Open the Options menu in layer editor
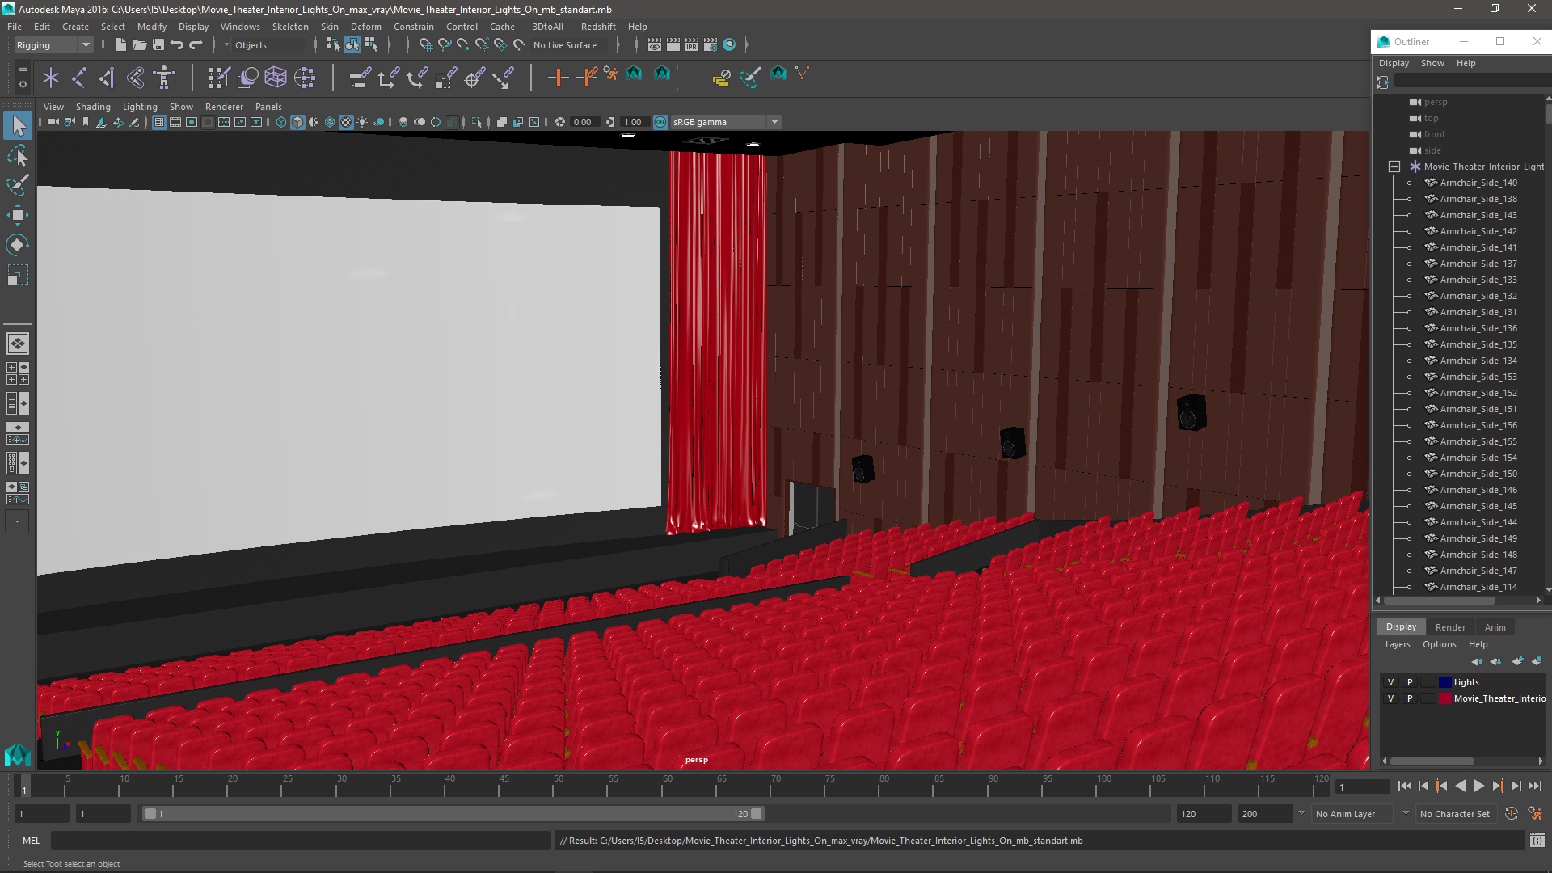This screenshot has height=873, width=1552. coord(1439,644)
